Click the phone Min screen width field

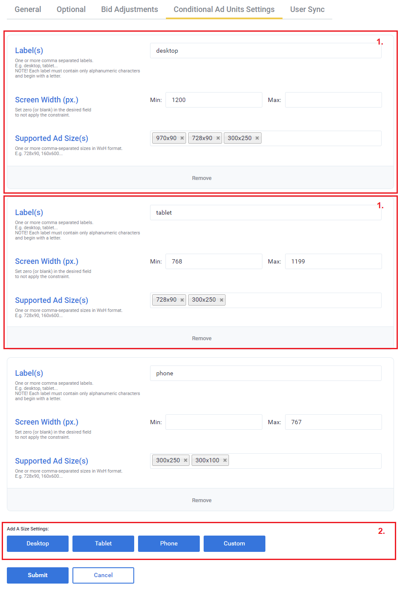[x=214, y=422]
